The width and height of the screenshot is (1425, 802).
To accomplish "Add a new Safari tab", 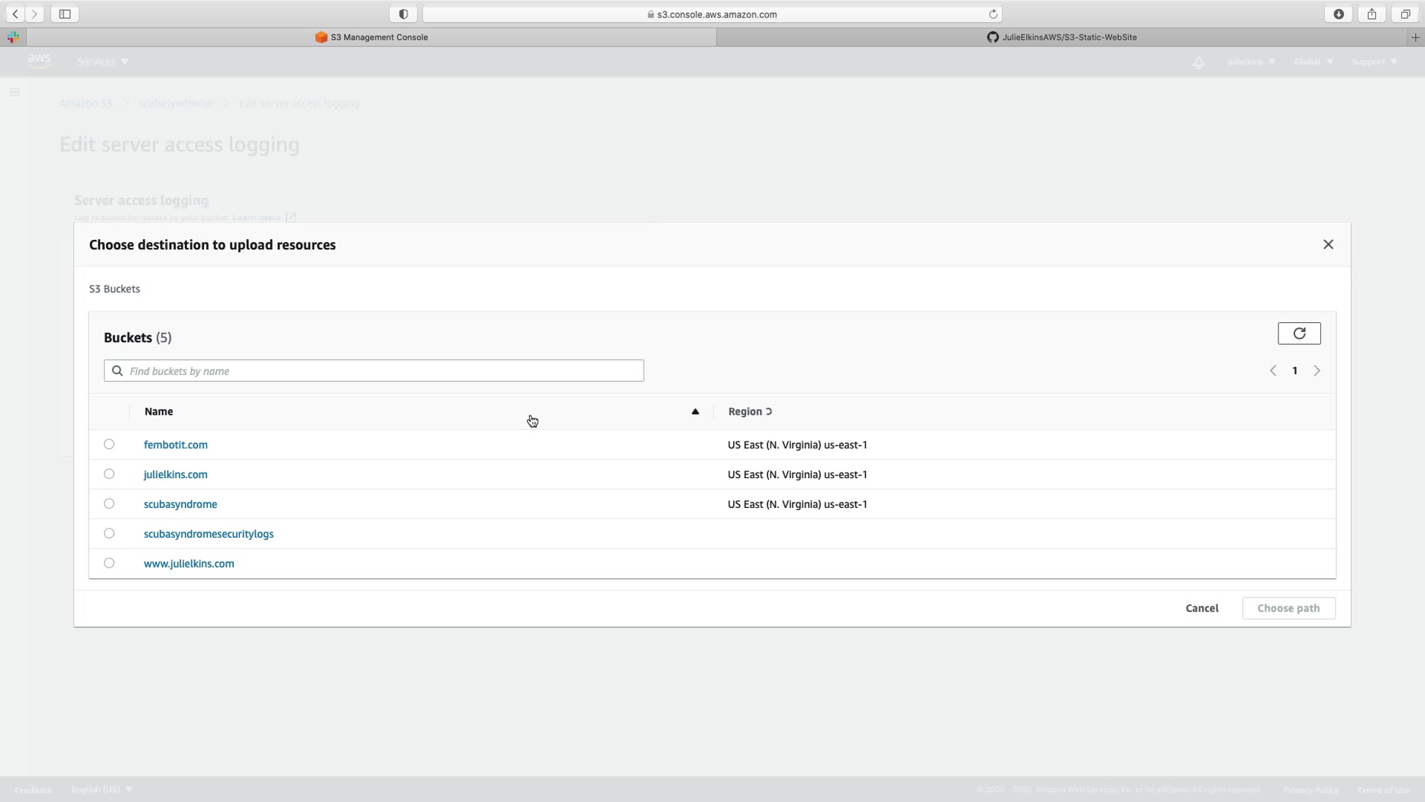I will [1415, 37].
